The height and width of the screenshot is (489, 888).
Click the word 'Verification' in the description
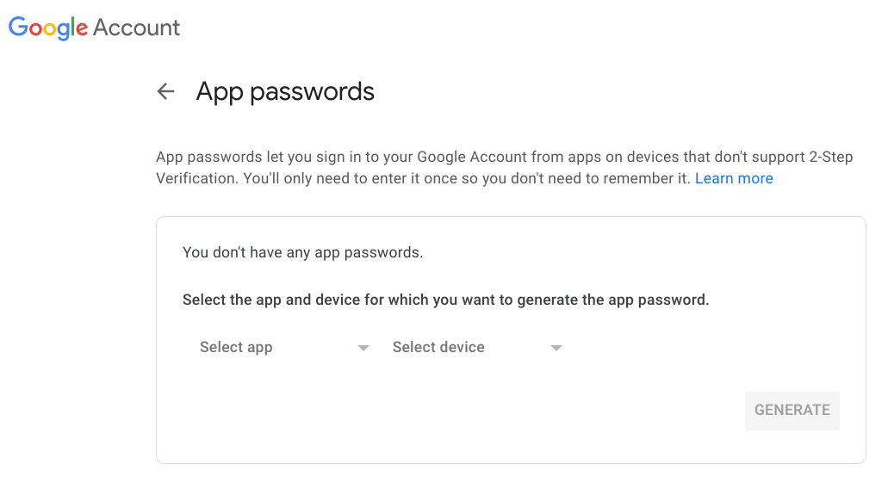[x=196, y=178]
